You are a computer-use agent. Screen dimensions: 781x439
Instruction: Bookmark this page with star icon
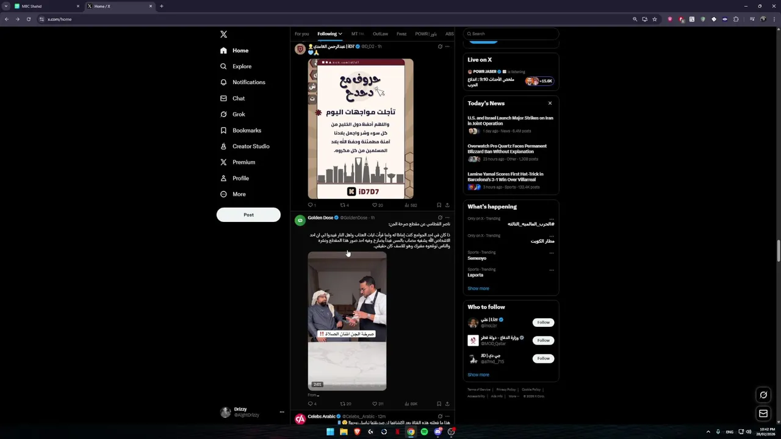coord(655,20)
